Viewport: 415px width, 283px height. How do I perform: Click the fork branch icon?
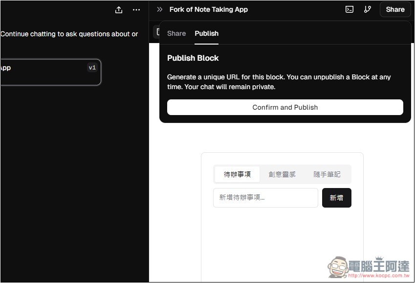[368, 10]
